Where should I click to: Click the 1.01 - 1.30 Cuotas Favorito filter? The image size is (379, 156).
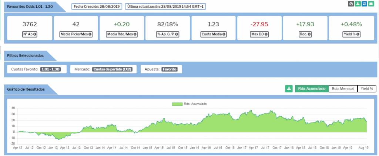pyautogui.click(x=51, y=69)
